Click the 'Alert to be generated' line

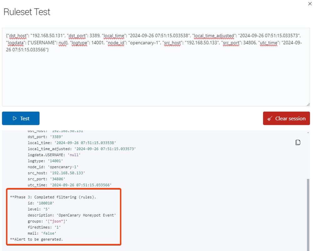click(x=36, y=239)
